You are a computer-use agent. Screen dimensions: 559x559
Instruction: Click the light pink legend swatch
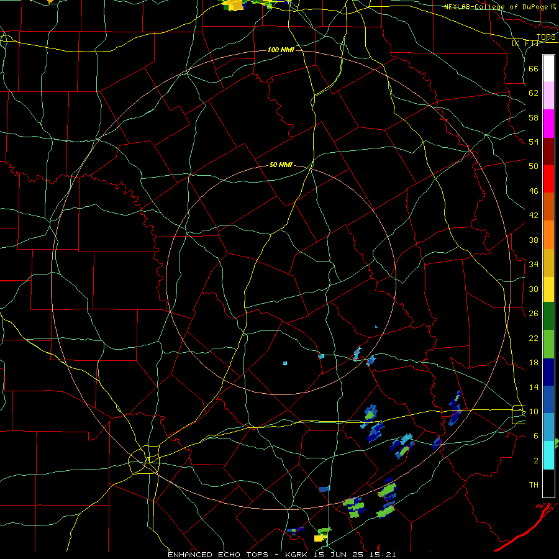548,96
